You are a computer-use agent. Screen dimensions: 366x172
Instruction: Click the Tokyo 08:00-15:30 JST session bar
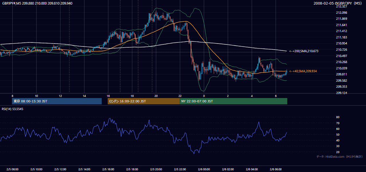click(x=57, y=101)
